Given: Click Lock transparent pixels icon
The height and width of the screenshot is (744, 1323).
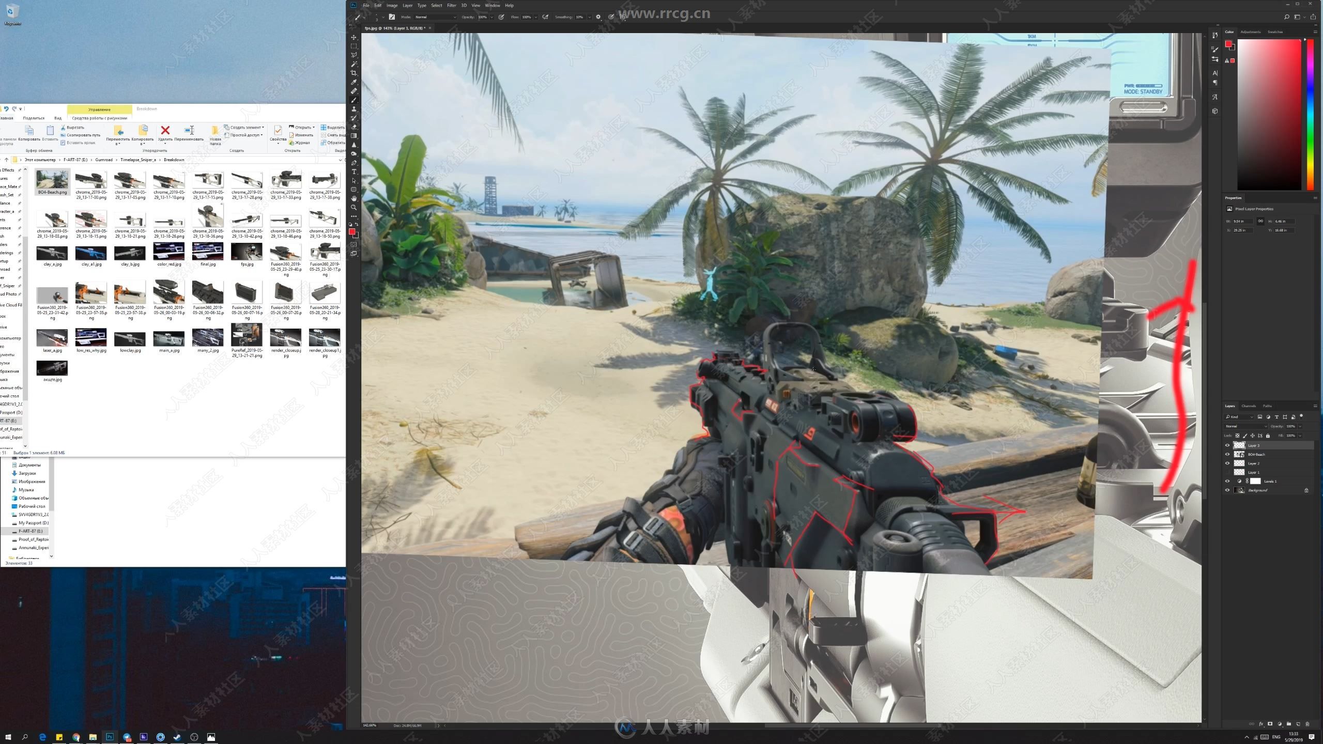Looking at the screenshot, I should point(1237,436).
